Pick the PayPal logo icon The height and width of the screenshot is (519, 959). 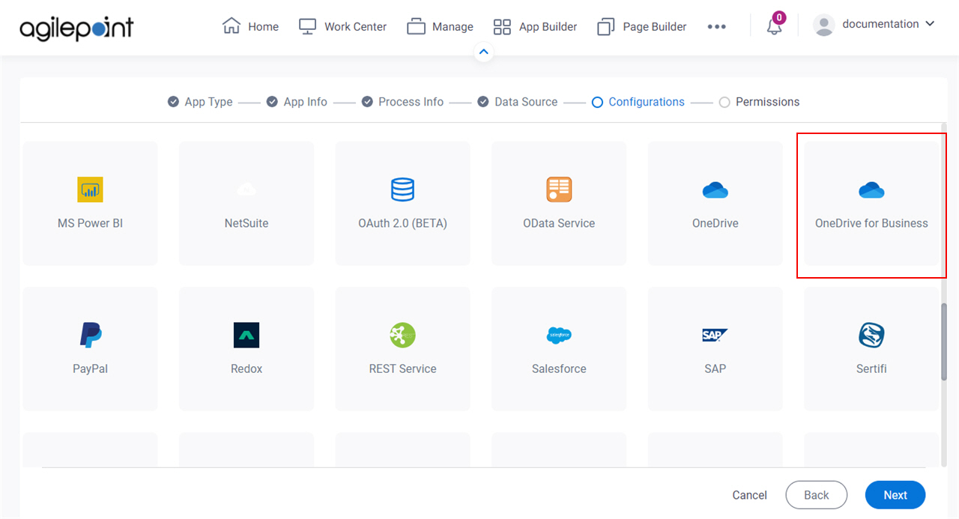pyautogui.click(x=90, y=335)
